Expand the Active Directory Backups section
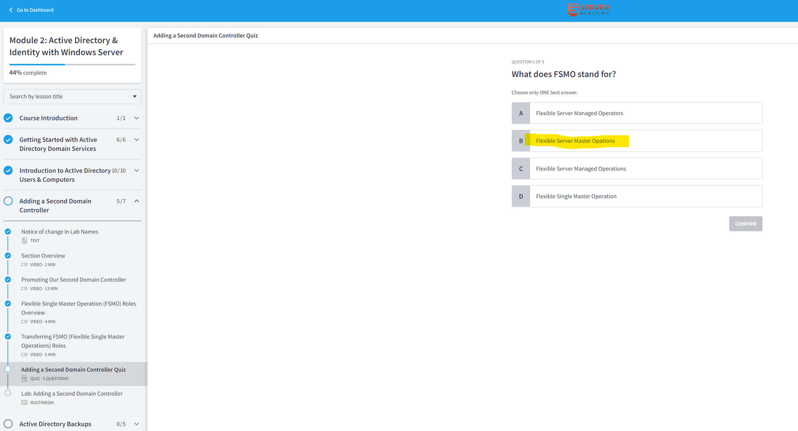Screen dimensions: 798x431 tap(137, 424)
